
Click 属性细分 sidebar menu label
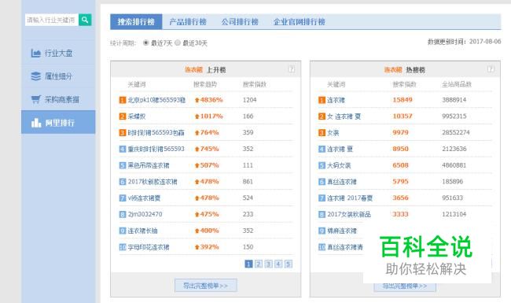tap(59, 76)
